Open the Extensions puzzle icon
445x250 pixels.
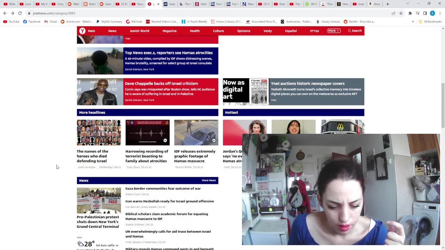coord(410,13)
